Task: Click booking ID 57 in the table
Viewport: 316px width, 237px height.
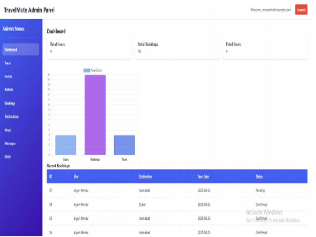Action: click(x=51, y=190)
